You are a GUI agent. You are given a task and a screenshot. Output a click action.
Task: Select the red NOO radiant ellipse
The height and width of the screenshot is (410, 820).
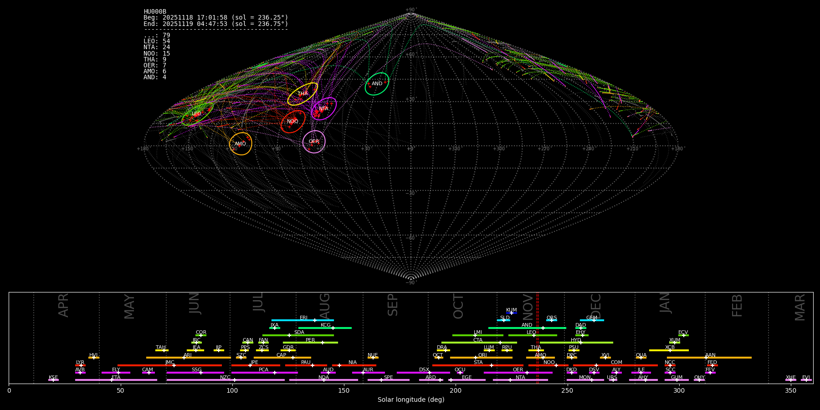coord(293,121)
